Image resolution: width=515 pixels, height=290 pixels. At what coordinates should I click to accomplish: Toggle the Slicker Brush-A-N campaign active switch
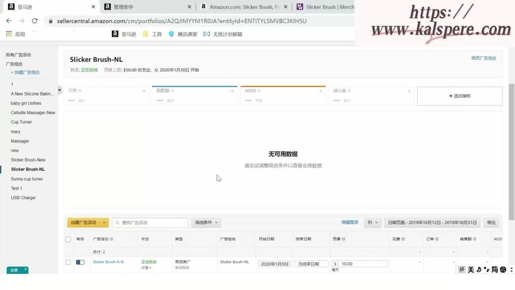click(x=80, y=262)
